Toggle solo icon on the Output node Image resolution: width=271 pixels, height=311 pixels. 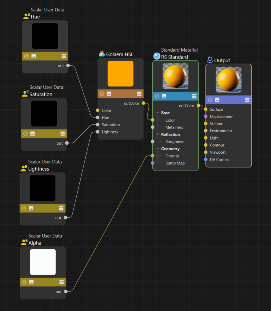coord(210,100)
